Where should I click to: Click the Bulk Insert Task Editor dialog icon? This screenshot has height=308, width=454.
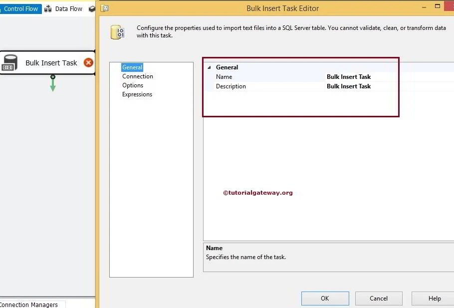104,8
